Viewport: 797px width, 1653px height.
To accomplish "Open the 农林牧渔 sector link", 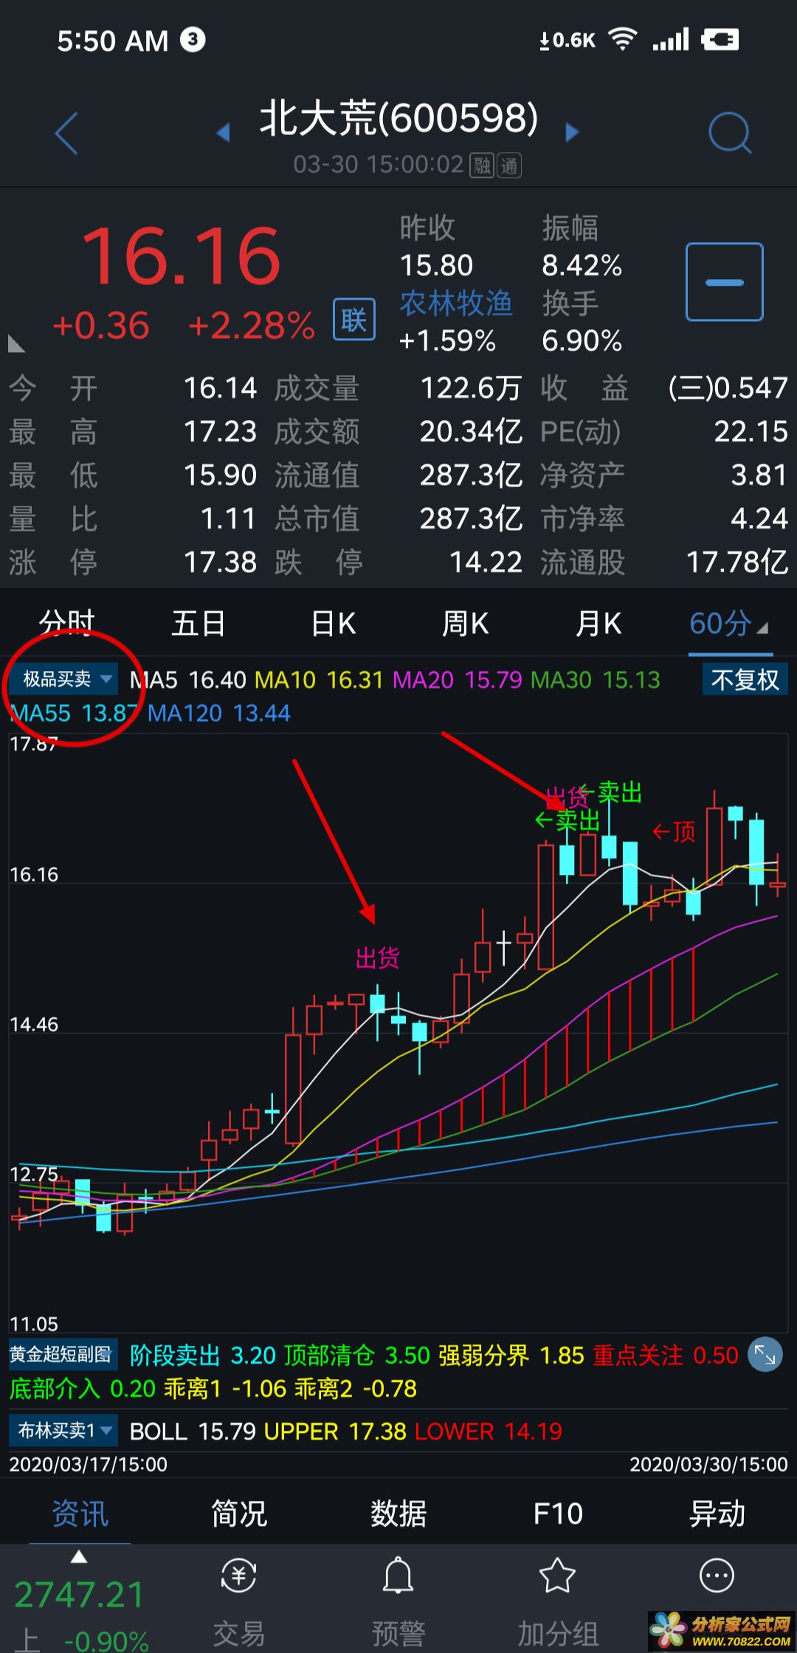I will [x=455, y=303].
